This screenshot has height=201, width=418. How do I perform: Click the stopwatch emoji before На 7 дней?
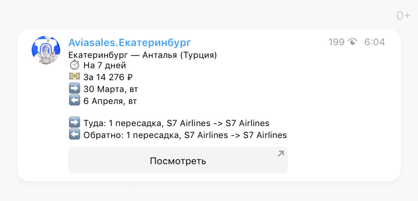74,65
